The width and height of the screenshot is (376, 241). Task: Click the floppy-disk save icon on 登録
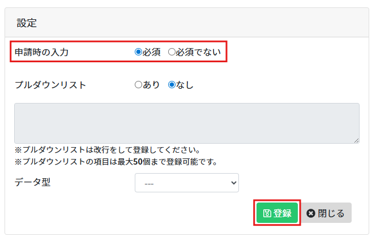click(x=267, y=213)
